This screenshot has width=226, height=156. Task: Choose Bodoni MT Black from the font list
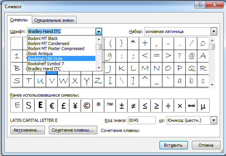tap(61, 38)
